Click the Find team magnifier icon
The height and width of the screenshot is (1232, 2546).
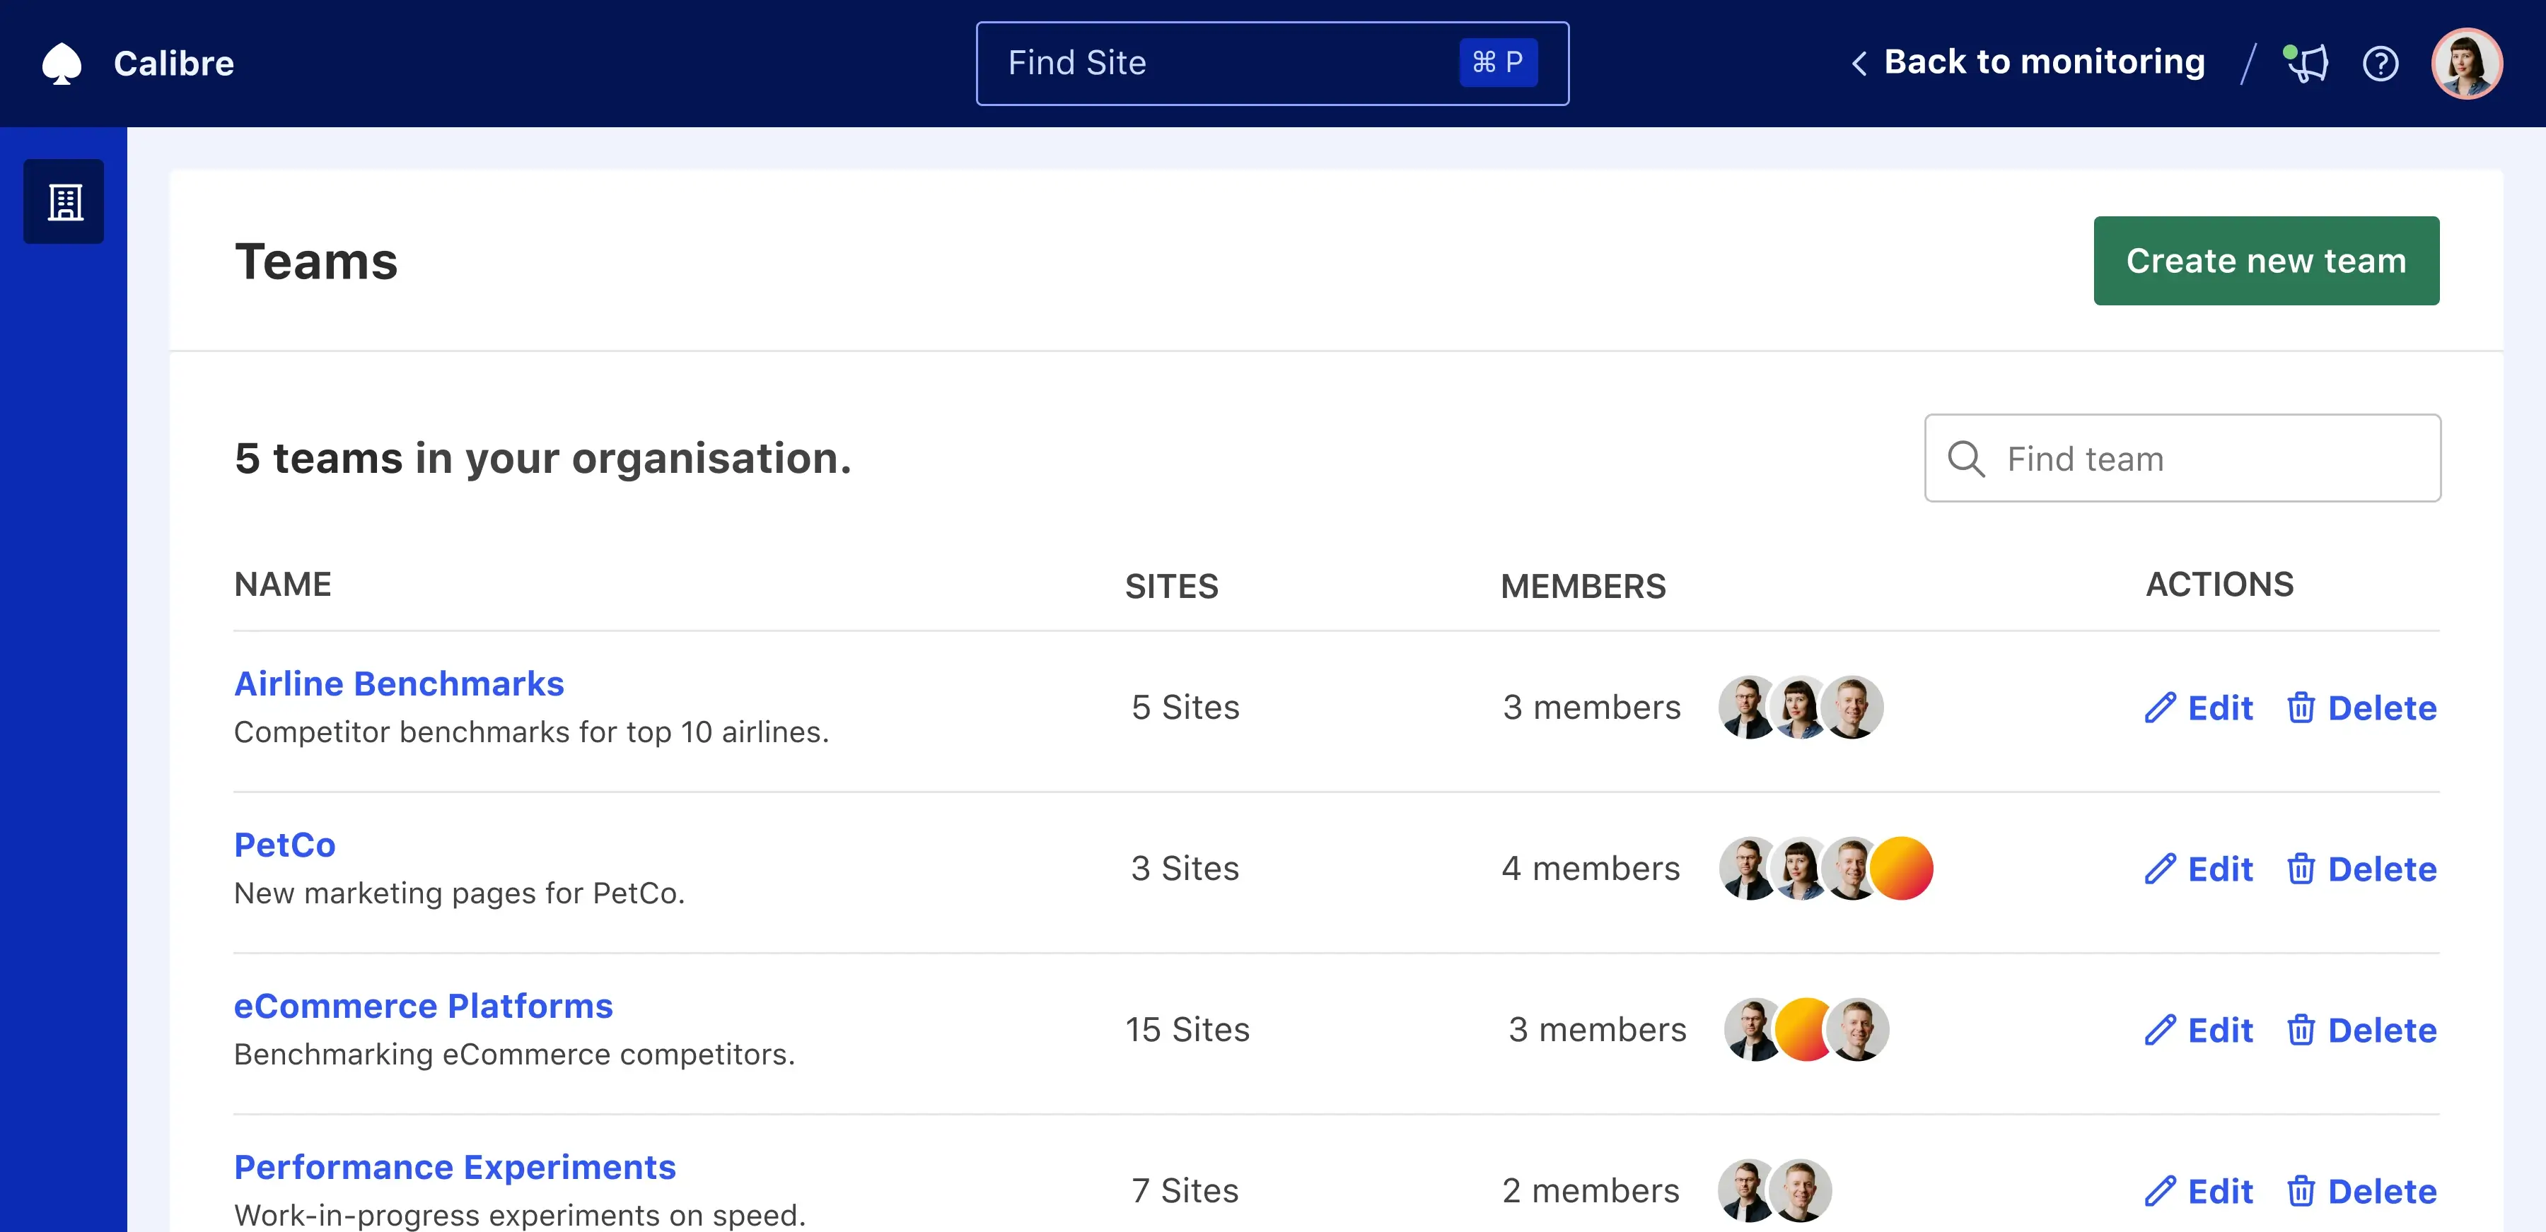[x=1965, y=459]
